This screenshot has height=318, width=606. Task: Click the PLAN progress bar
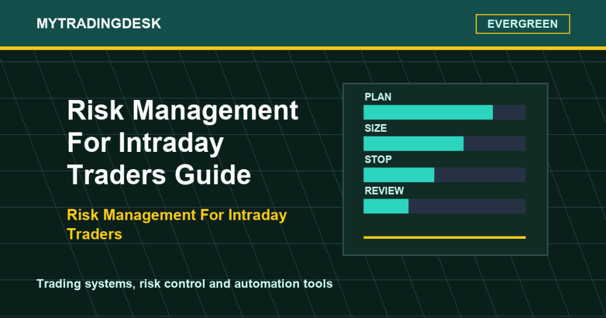tap(444, 112)
